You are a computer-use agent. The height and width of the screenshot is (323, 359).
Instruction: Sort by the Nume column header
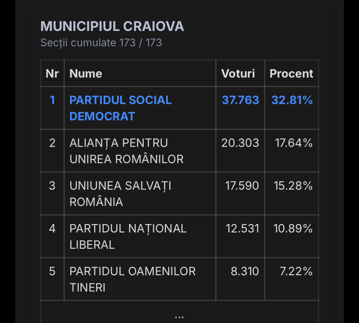(x=86, y=74)
